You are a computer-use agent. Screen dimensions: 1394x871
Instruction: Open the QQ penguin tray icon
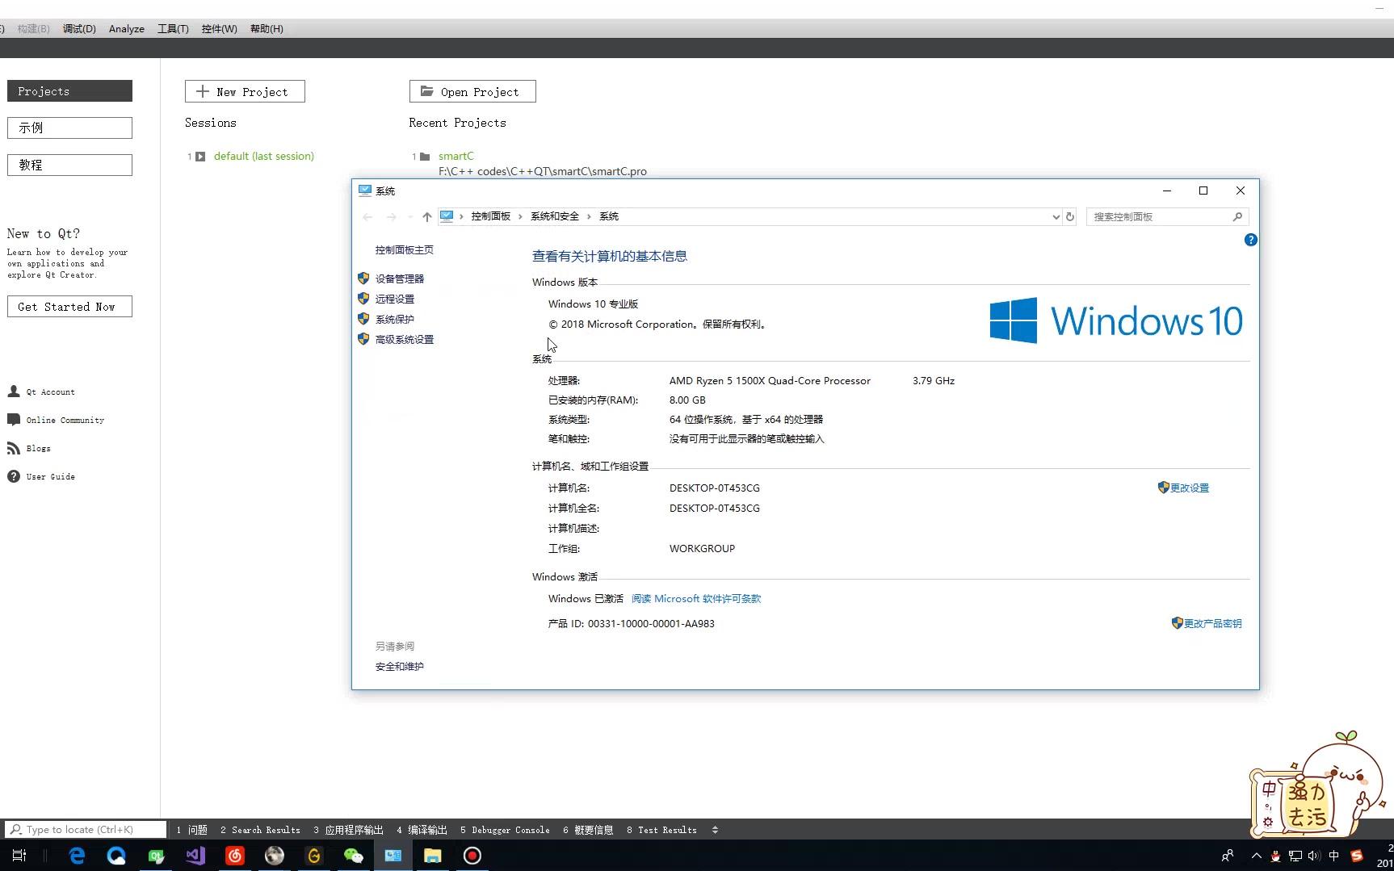pyautogui.click(x=1276, y=856)
